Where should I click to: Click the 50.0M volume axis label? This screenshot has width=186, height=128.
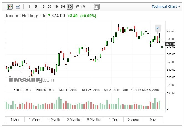tap(170, 93)
